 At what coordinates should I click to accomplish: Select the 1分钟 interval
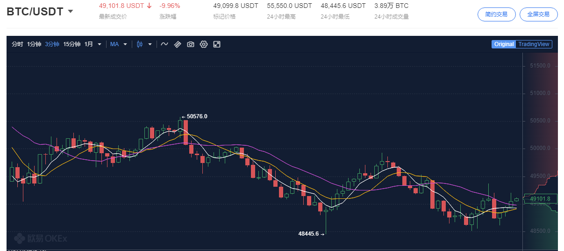tap(34, 44)
